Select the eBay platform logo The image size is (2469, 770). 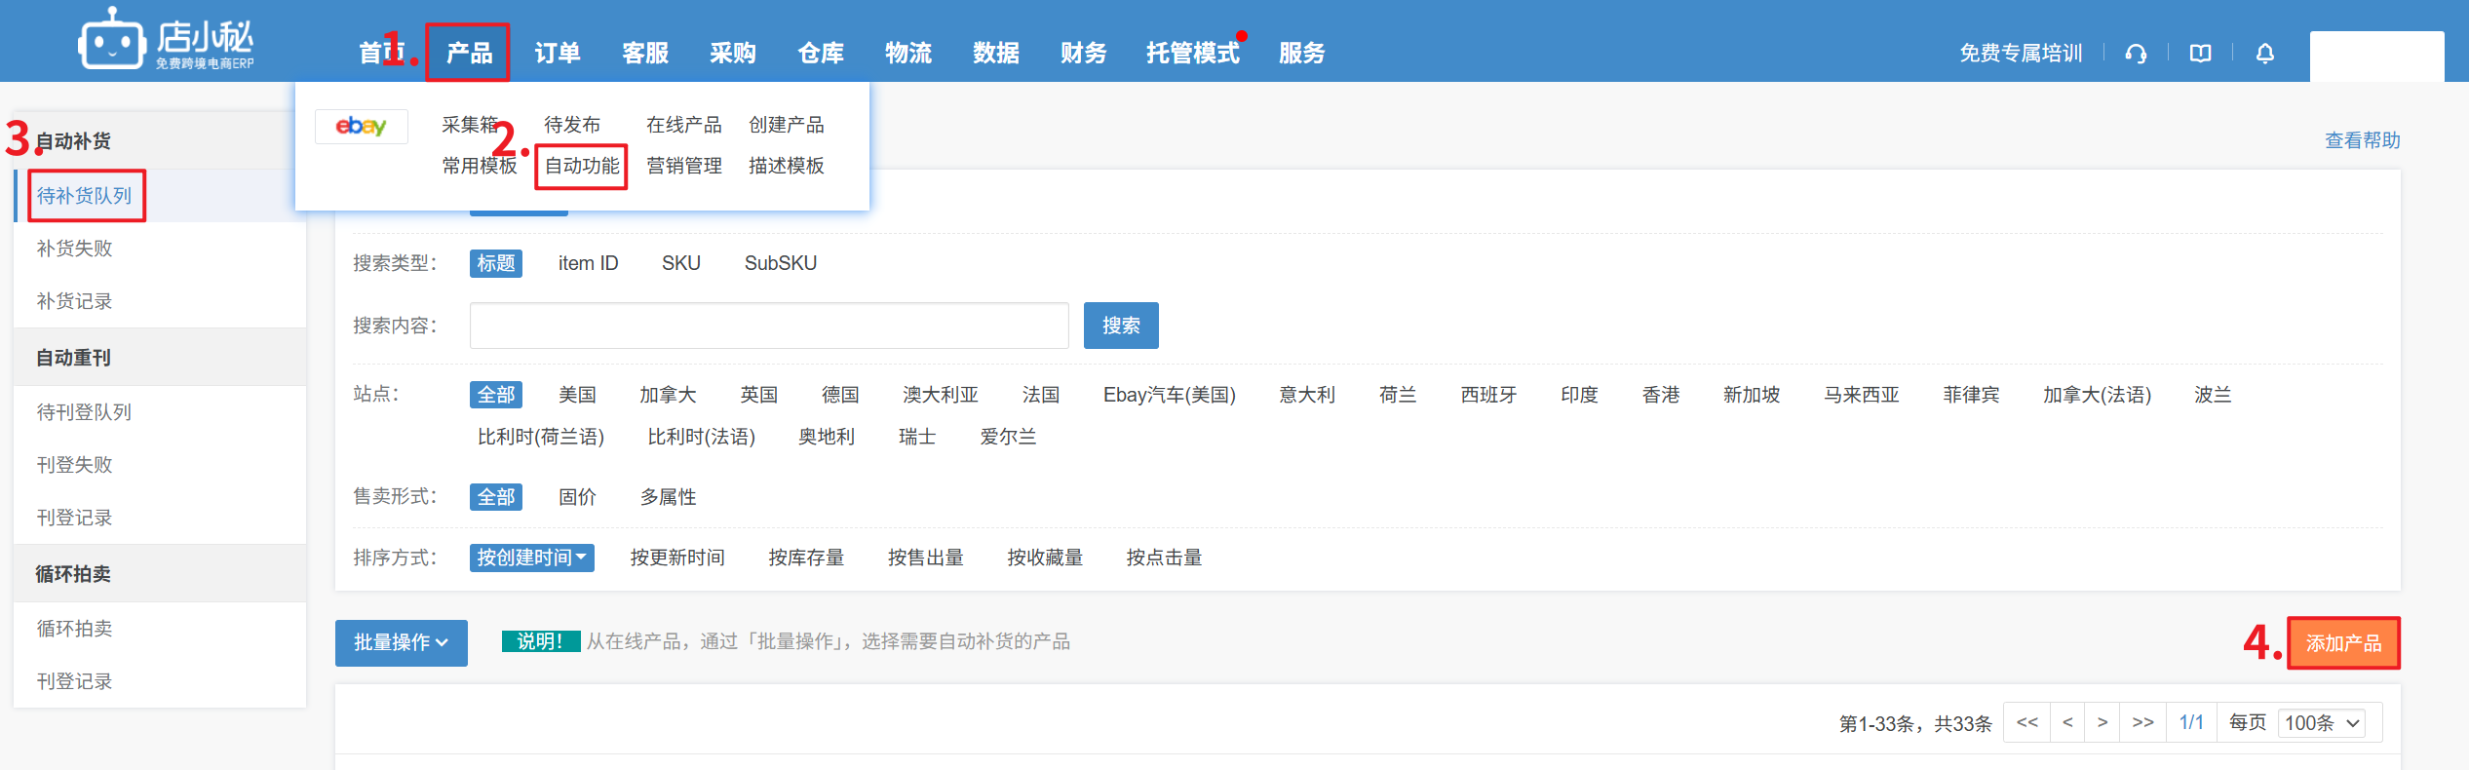pos(361,126)
